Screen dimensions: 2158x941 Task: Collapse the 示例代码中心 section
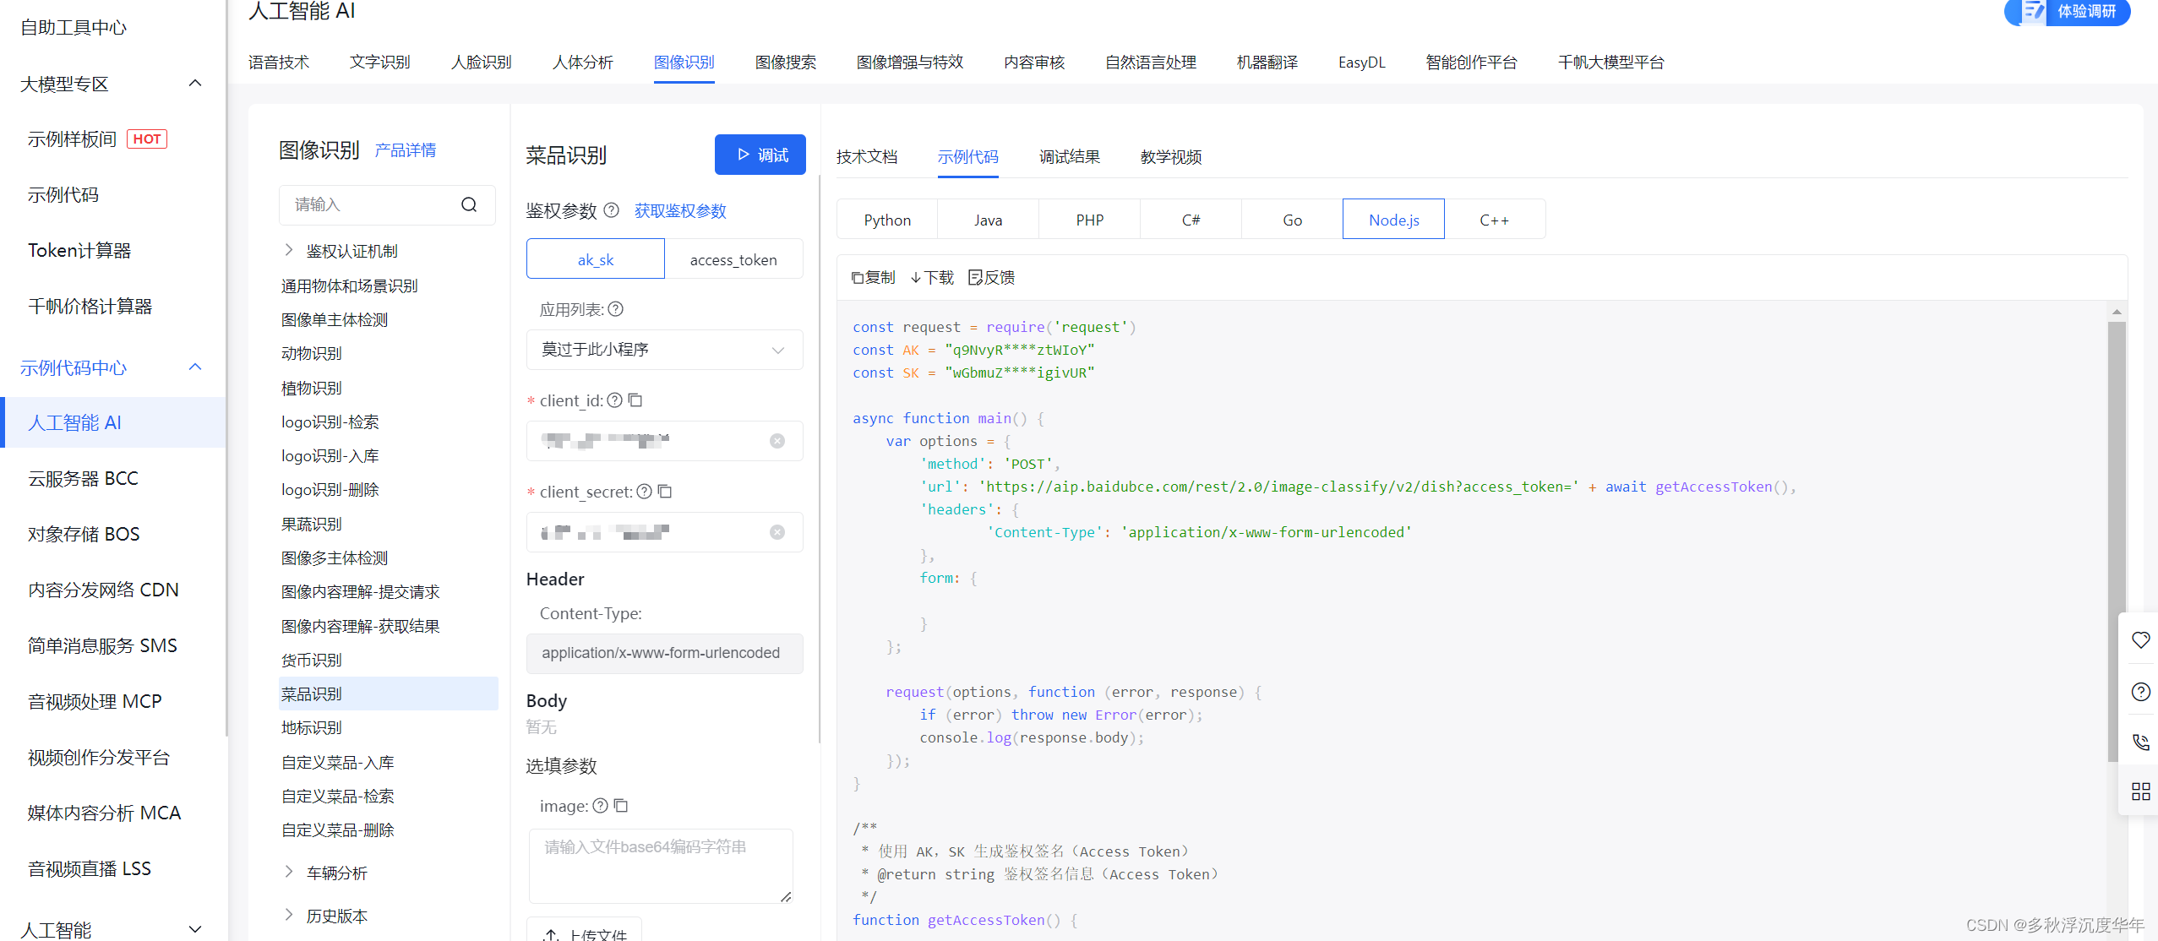click(x=195, y=367)
